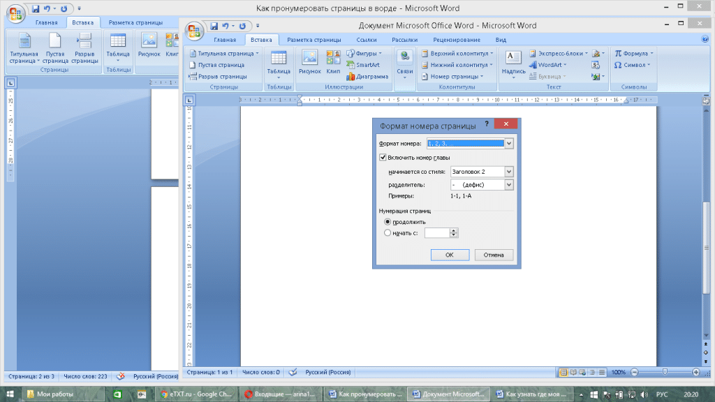The width and height of the screenshot is (715, 402).
Task: Open разделитель dropdown
Action: [509, 184]
